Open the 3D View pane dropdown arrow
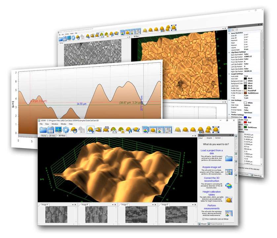The image size is (277, 238). [x=193, y=136]
